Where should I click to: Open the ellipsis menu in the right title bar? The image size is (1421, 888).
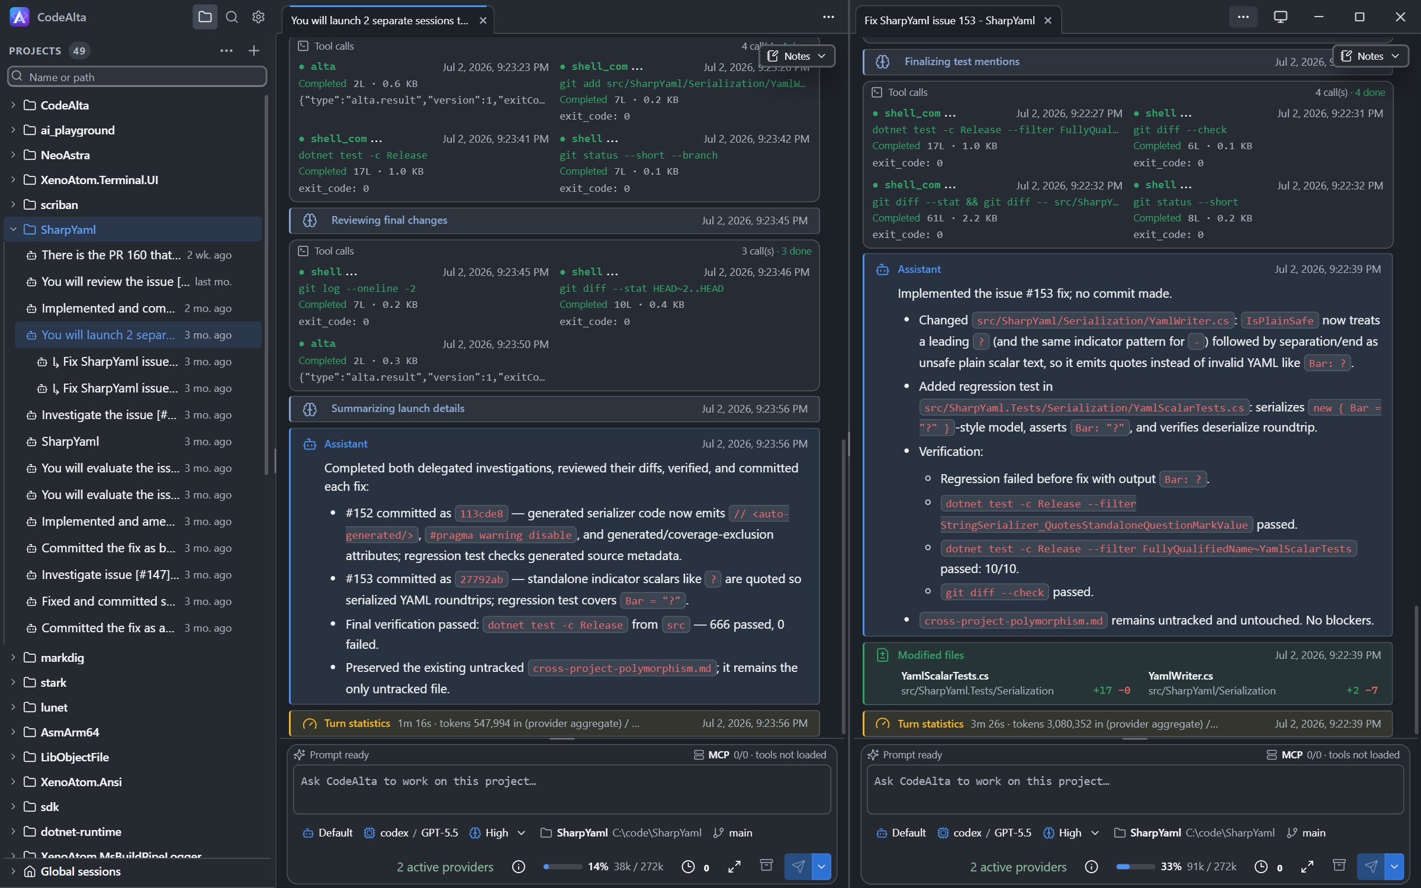click(1243, 17)
